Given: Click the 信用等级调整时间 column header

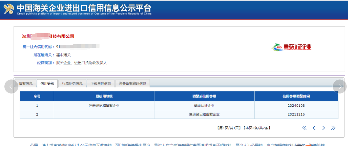Looking at the screenshot, I should coord(296,96).
